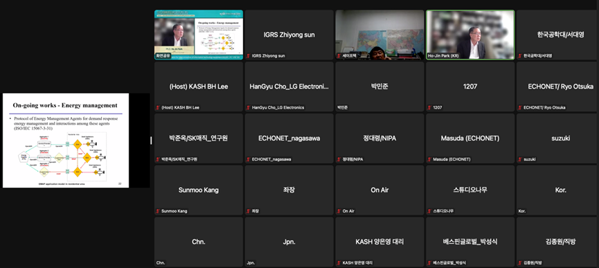
Task: Click muted mic icon beside HanGyu Cho_LG Electronics
Action: [x=249, y=107]
